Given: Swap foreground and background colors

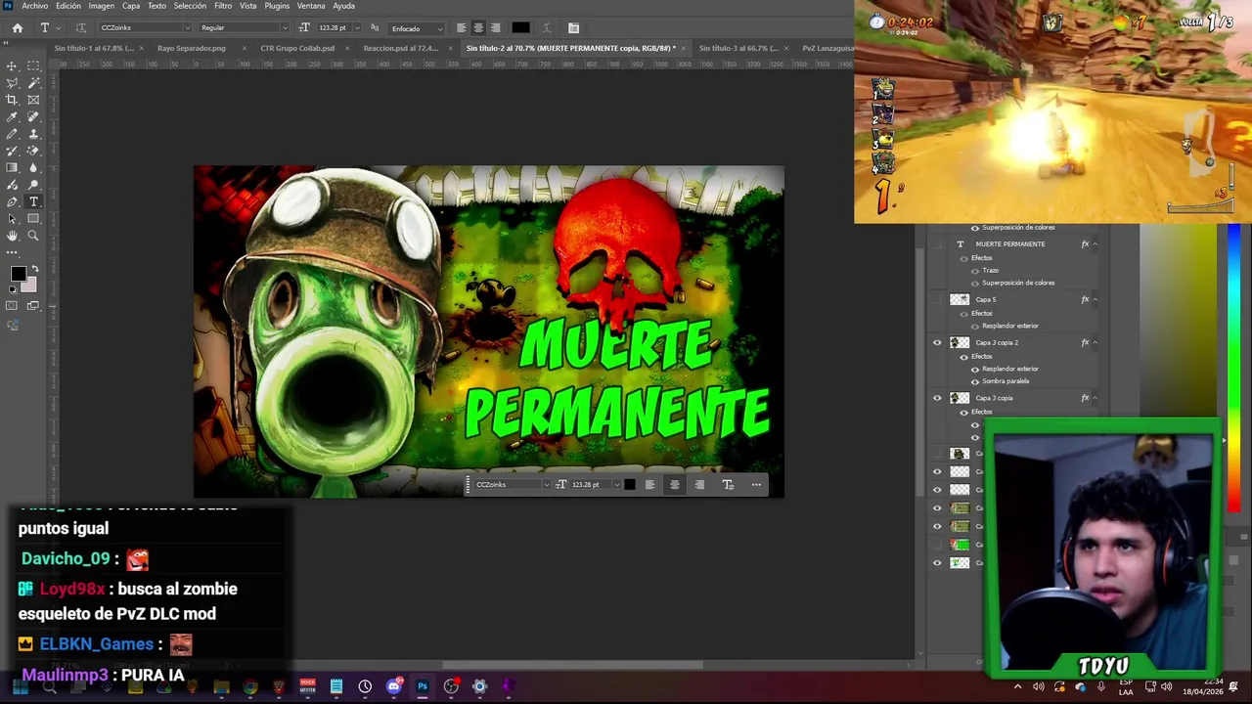Looking at the screenshot, I should click(x=34, y=268).
